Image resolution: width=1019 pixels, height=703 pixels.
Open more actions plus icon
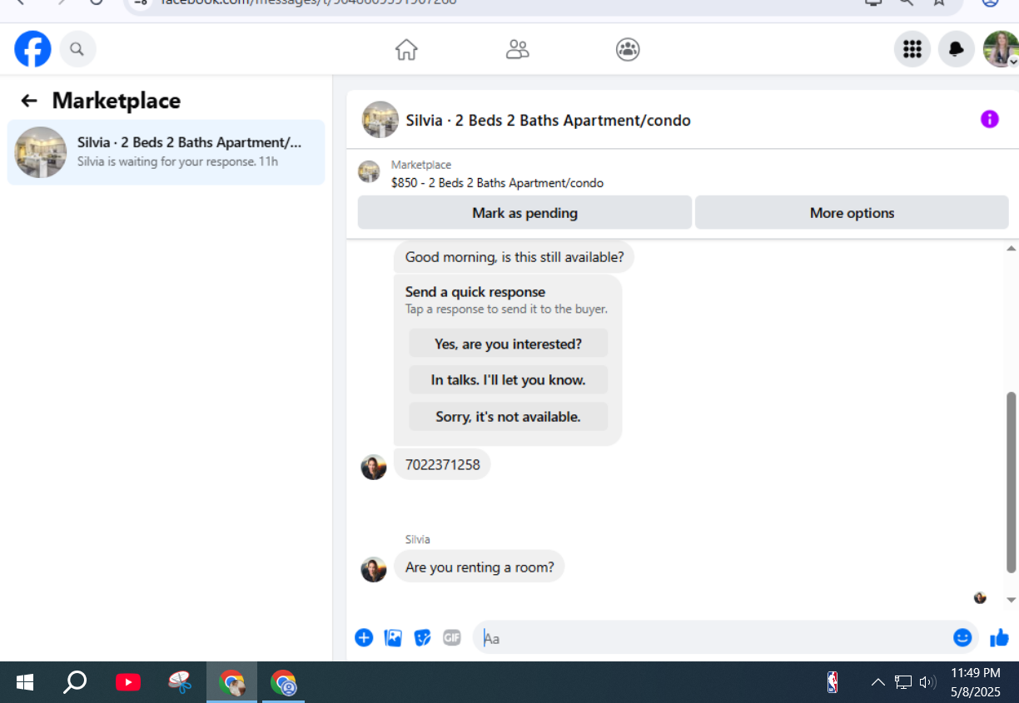pos(364,638)
